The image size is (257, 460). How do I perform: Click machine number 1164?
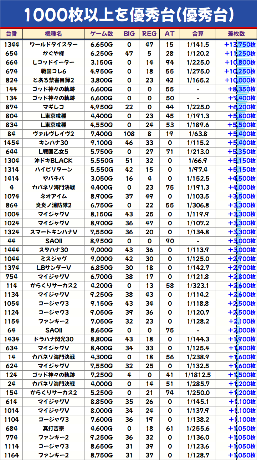[11, 455]
